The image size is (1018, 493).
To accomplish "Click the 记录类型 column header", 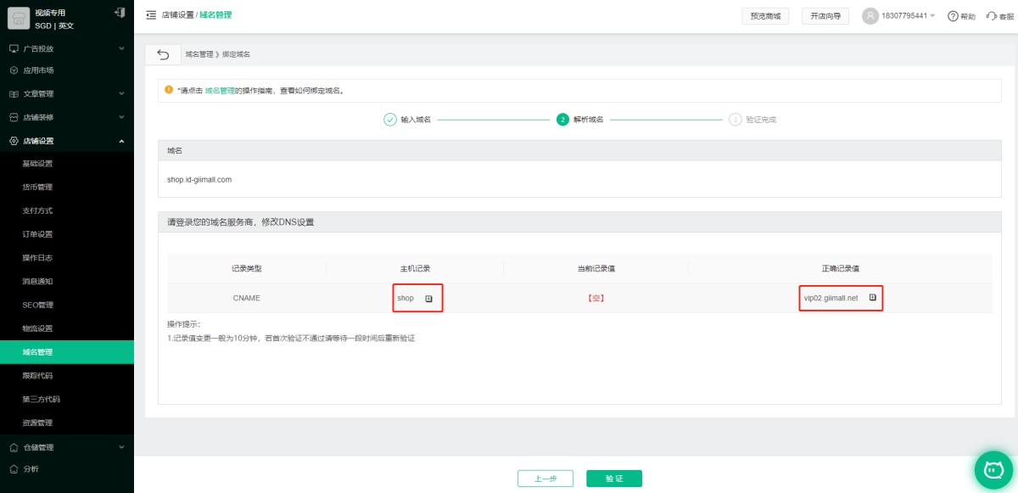I will click(247, 268).
